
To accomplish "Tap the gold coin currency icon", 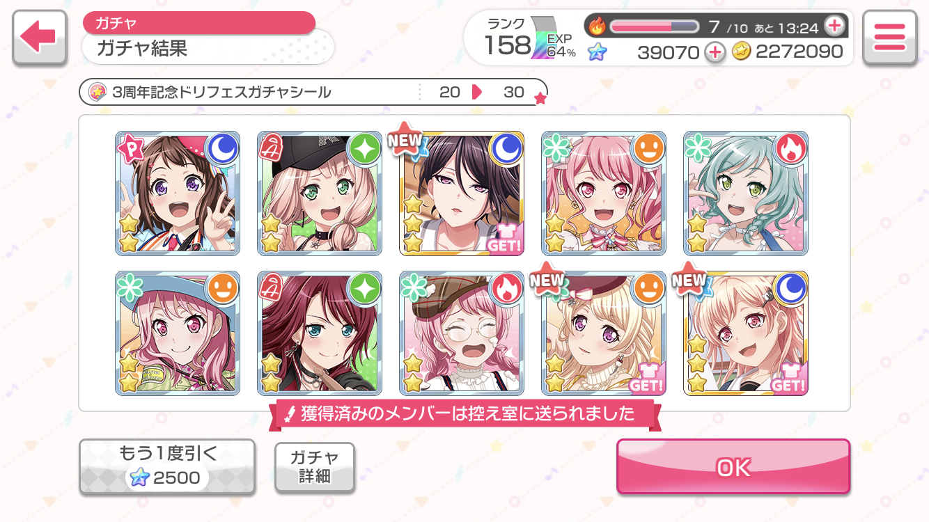I will (742, 52).
